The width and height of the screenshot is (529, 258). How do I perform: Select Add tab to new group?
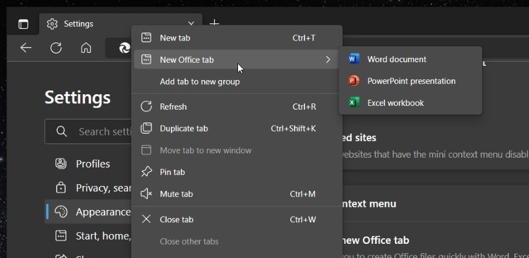(237, 81)
